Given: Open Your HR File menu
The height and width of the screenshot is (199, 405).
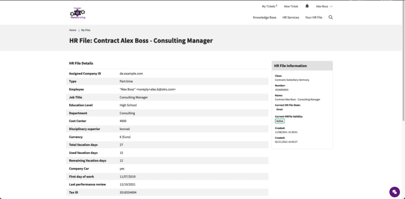Looking at the screenshot, I should [314, 17].
